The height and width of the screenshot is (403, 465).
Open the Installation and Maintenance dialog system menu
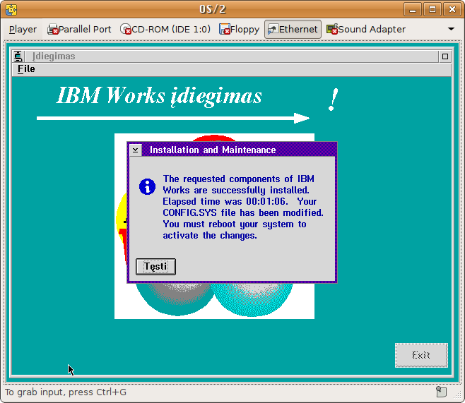[x=136, y=150]
